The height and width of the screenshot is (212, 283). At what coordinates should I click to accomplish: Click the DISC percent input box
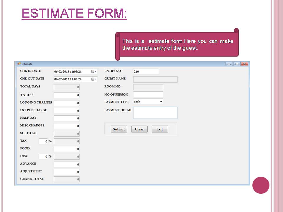pyautogui.click(x=43, y=156)
